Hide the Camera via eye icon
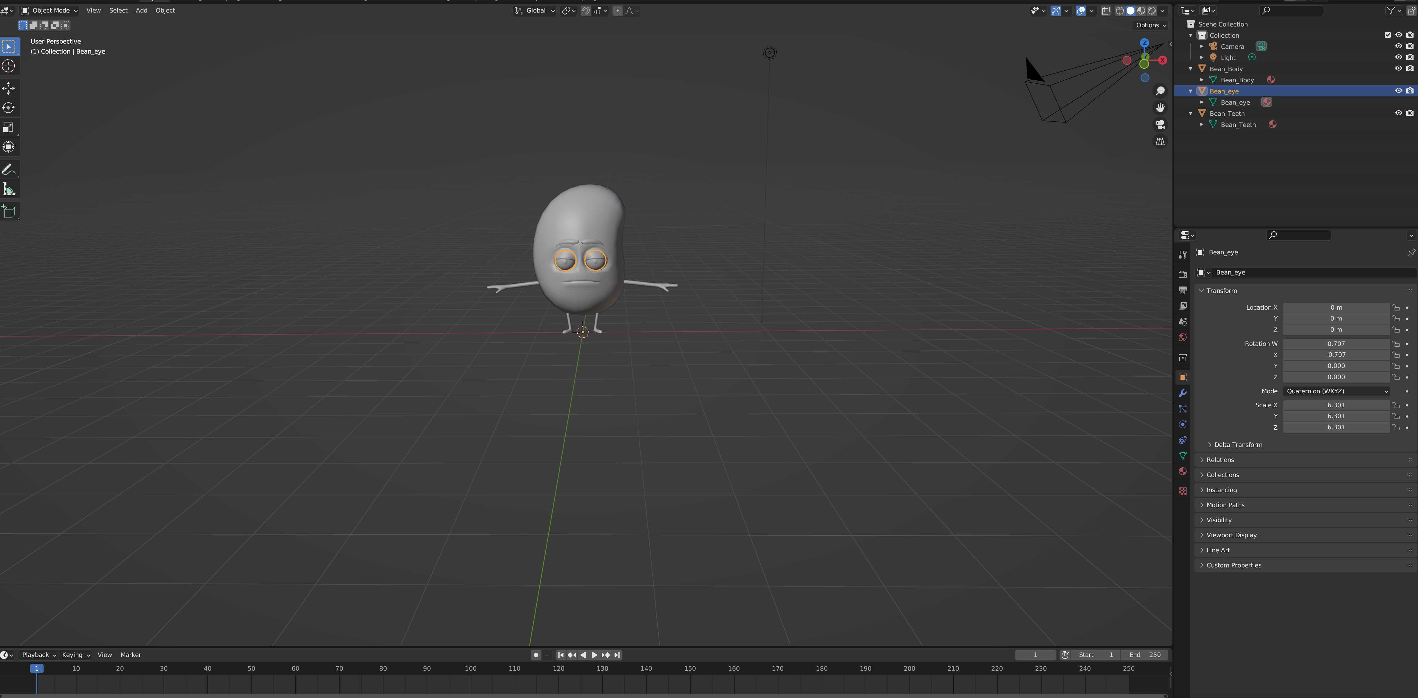Viewport: 1418px width, 698px height. (x=1398, y=46)
